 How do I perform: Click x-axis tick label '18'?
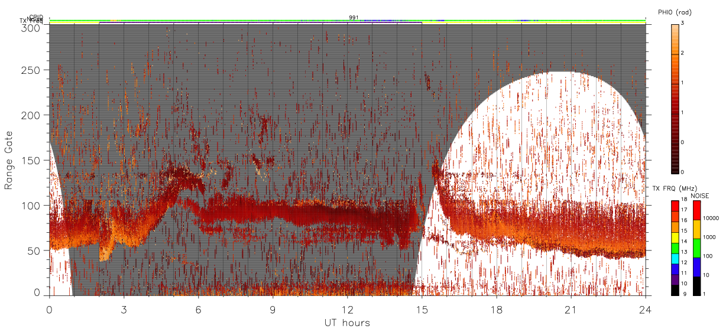click(x=497, y=309)
